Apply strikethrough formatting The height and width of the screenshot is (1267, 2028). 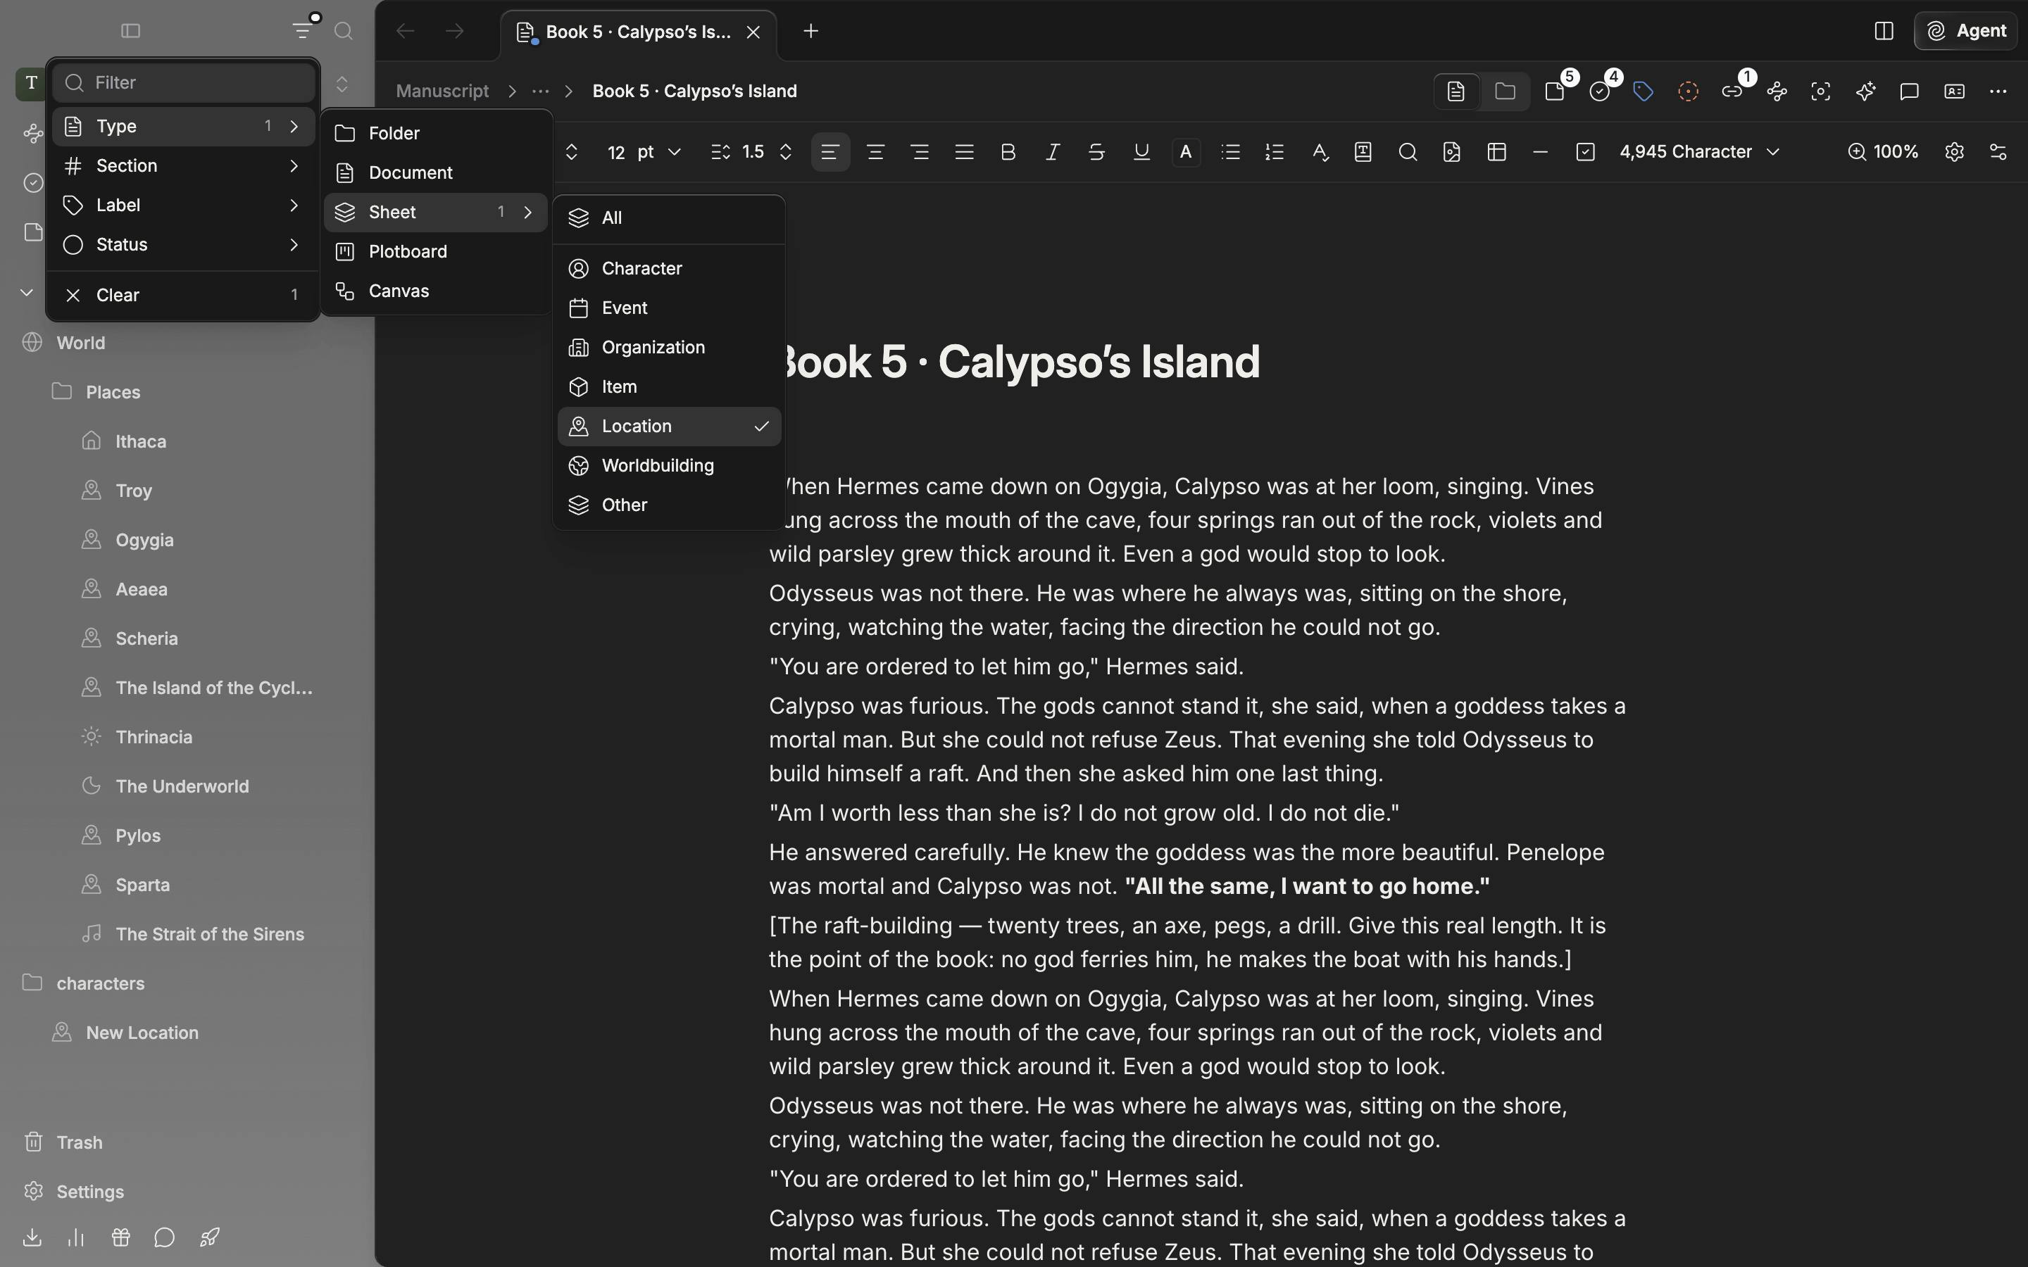1096,151
